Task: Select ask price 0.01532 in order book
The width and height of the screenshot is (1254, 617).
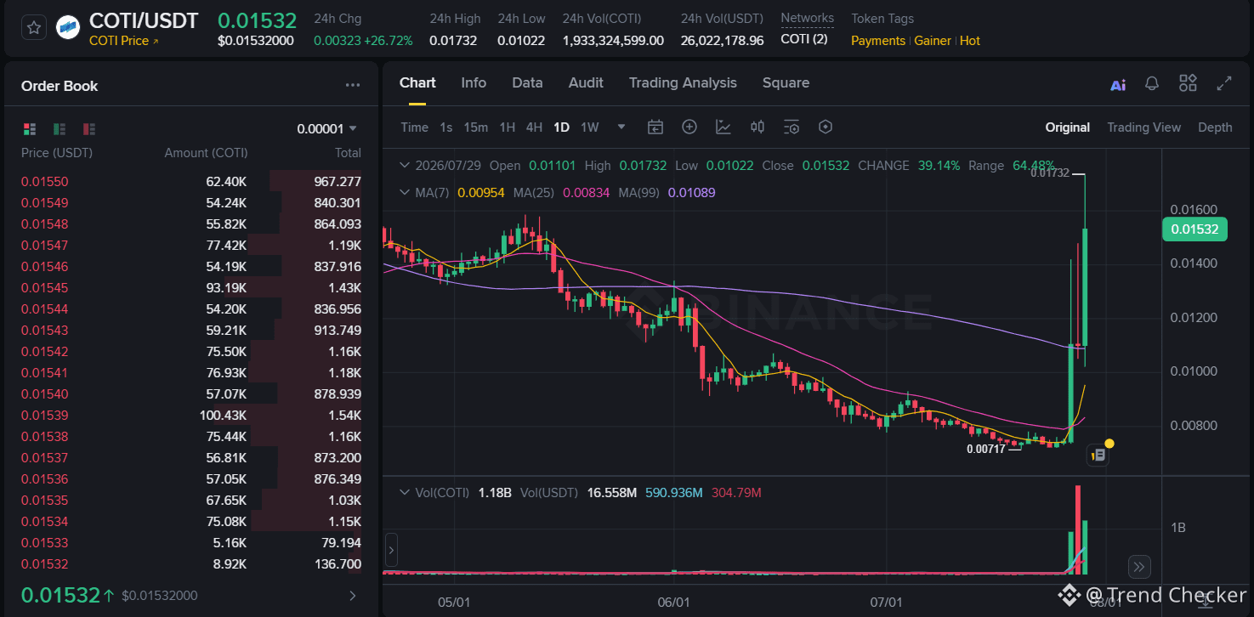Action: pos(44,564)
